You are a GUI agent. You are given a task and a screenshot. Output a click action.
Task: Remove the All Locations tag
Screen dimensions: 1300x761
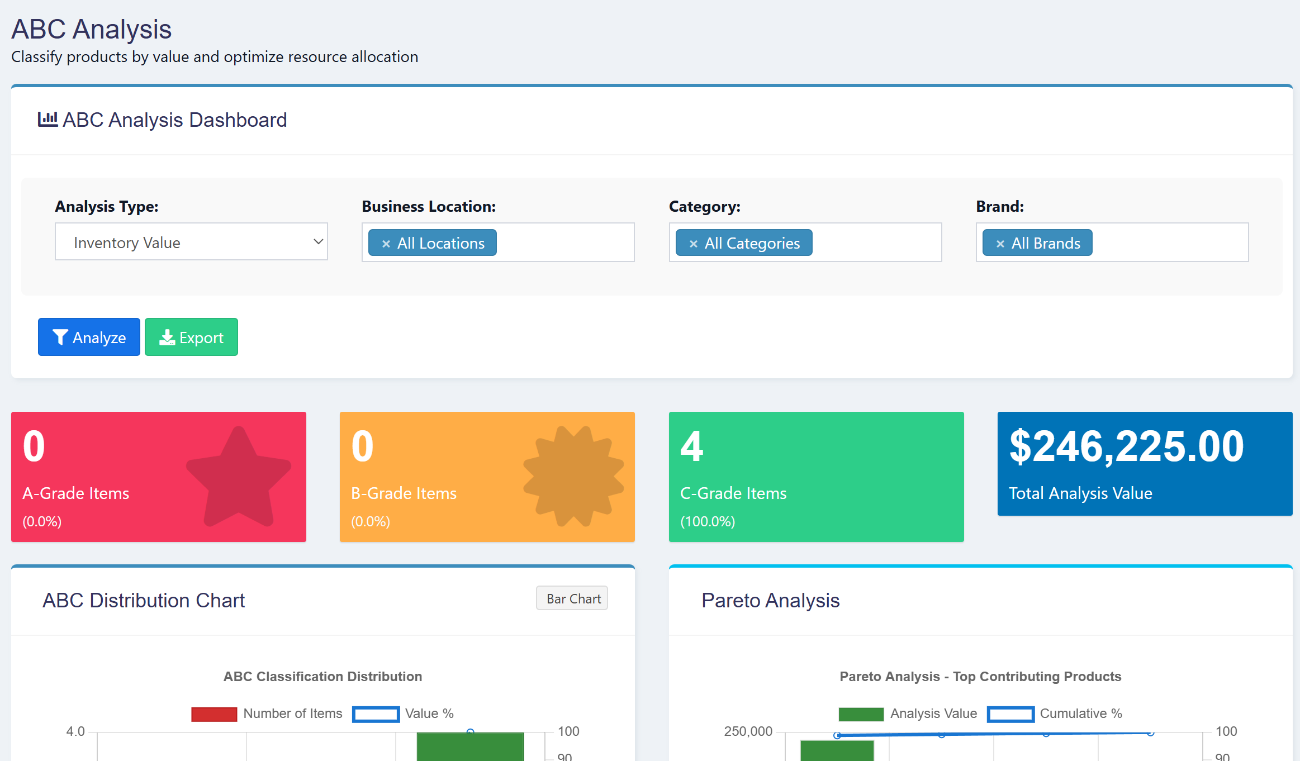(386, 244)
